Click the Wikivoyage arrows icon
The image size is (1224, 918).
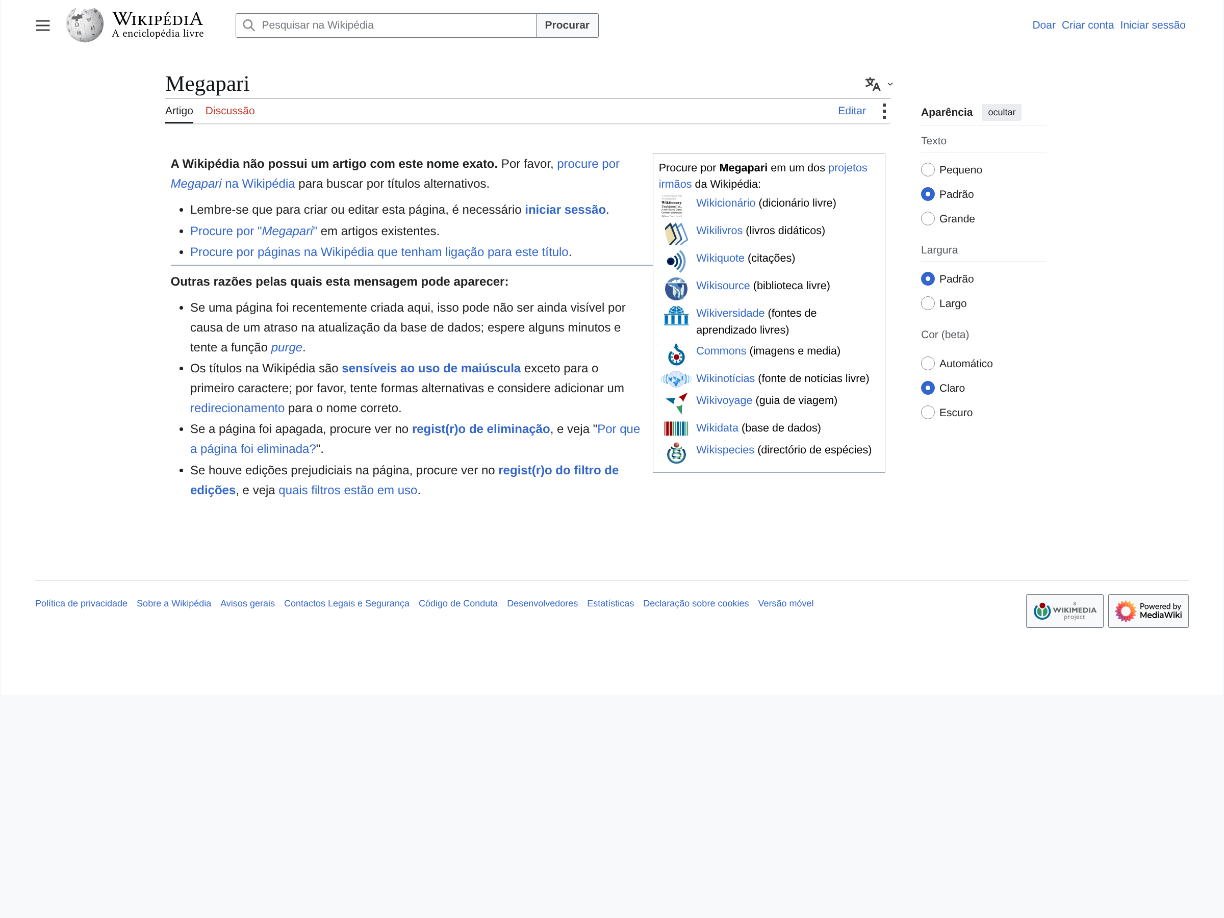pyautogui.click(x=676, y=403)
